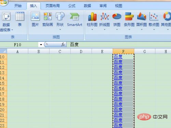Viewport: 171px width, 128px height.
Task: Insert a Pie chart (饼图)
Action: click(x=117, y=21)
